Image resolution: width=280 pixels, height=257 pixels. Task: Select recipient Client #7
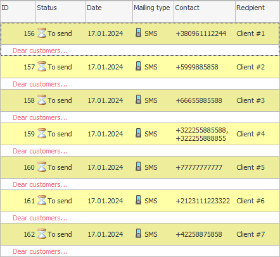point(250,234)
